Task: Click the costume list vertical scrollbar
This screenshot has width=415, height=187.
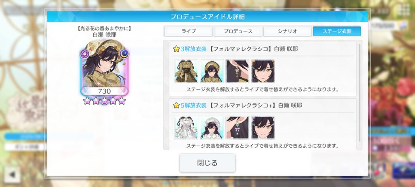Action: click(359, 92)
